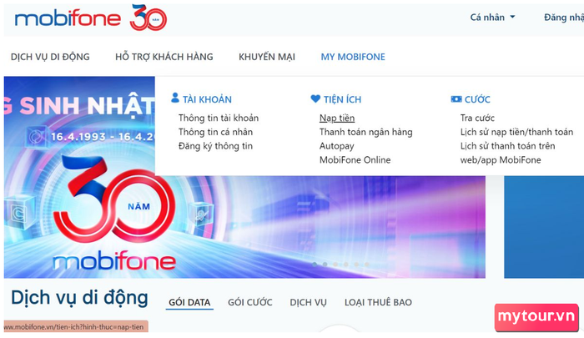Click the heart icon beside TIỆN ÍCH
584x338 pixels.
pos(315,98)
